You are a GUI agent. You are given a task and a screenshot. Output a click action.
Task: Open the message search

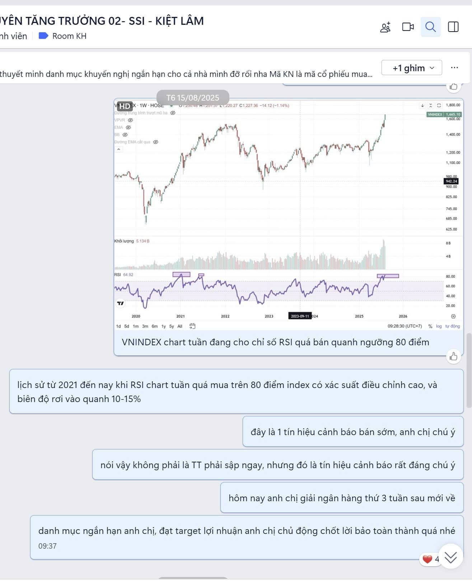point(430,27)
